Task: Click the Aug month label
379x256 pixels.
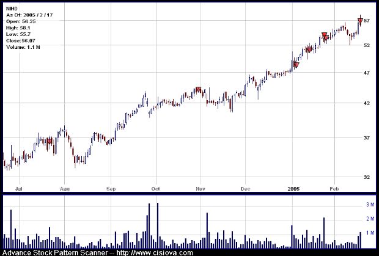Action: (65, 189)
